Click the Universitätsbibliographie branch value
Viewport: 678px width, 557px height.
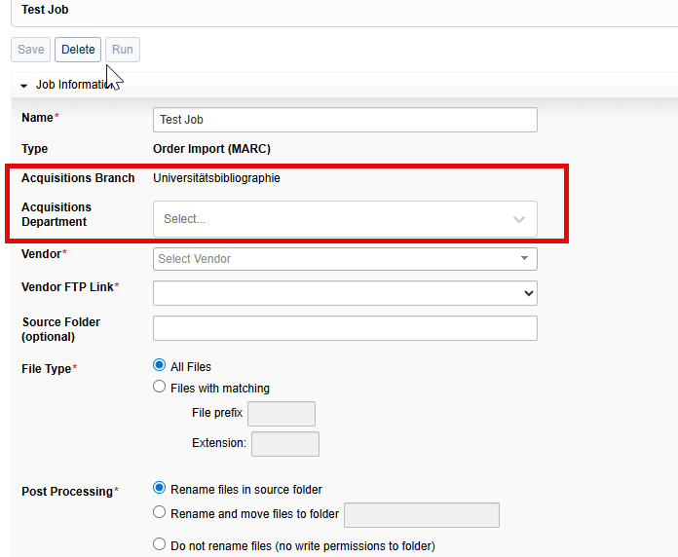pos(216,178)
